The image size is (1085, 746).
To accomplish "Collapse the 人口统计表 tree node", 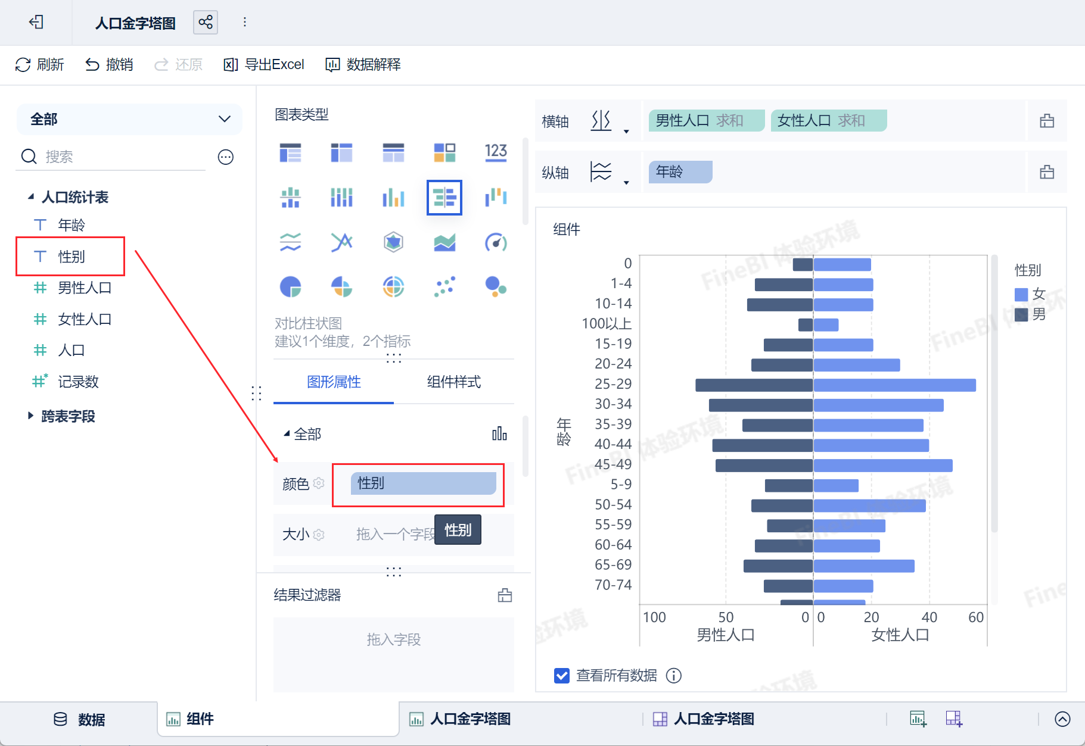I will [x=30, y=196].
